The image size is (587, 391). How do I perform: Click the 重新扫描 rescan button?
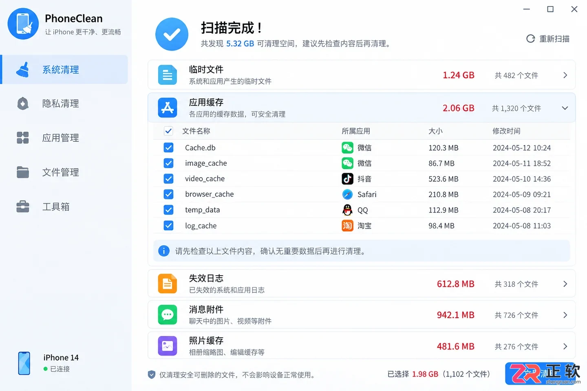click(548, 39)
